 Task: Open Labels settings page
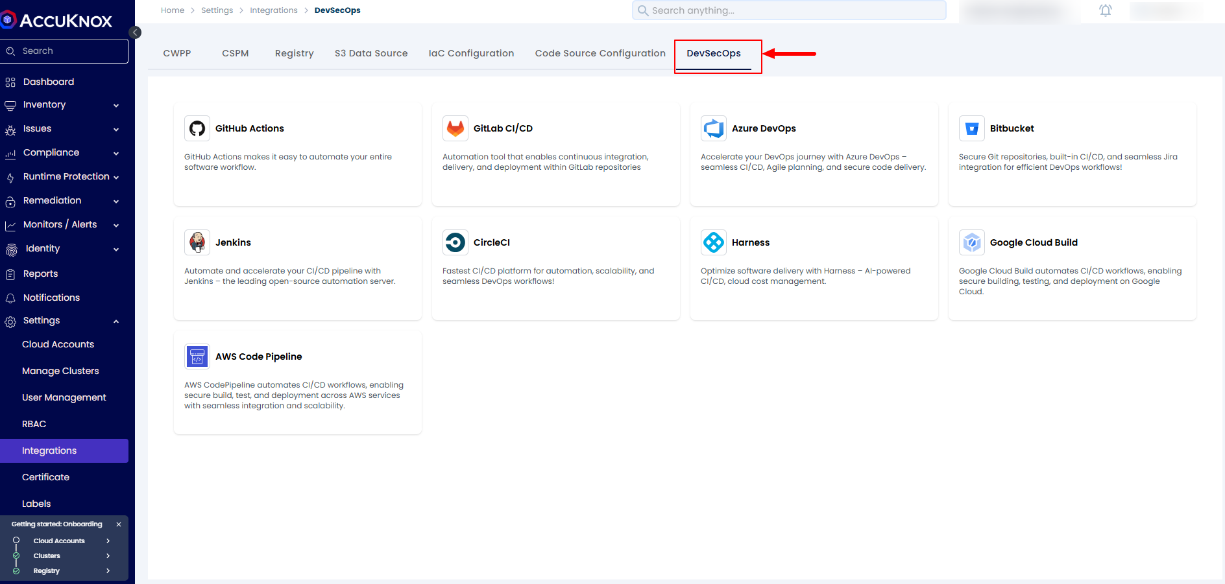point(36,504)
